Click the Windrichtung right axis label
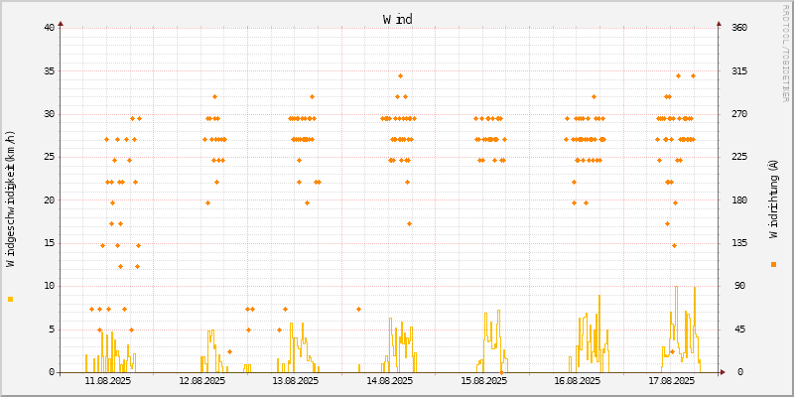This screenshot has width=794, height=397. pos(773,198)
